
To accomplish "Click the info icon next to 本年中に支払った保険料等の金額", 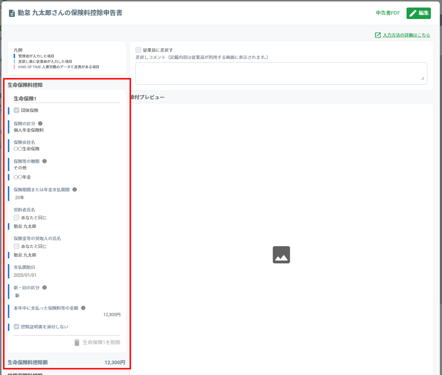I will [83, 308].
